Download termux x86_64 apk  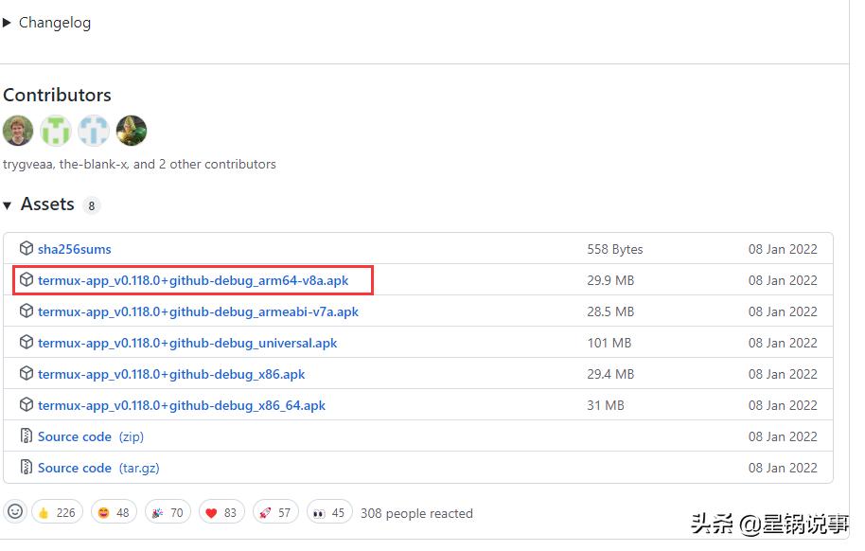click(x=182, y=405)
